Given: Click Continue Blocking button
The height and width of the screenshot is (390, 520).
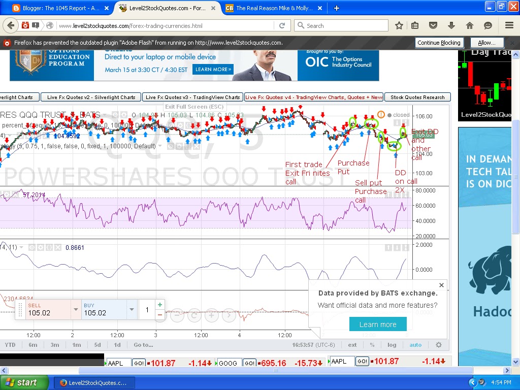Looking at the screenshot, I should [439, 43].
